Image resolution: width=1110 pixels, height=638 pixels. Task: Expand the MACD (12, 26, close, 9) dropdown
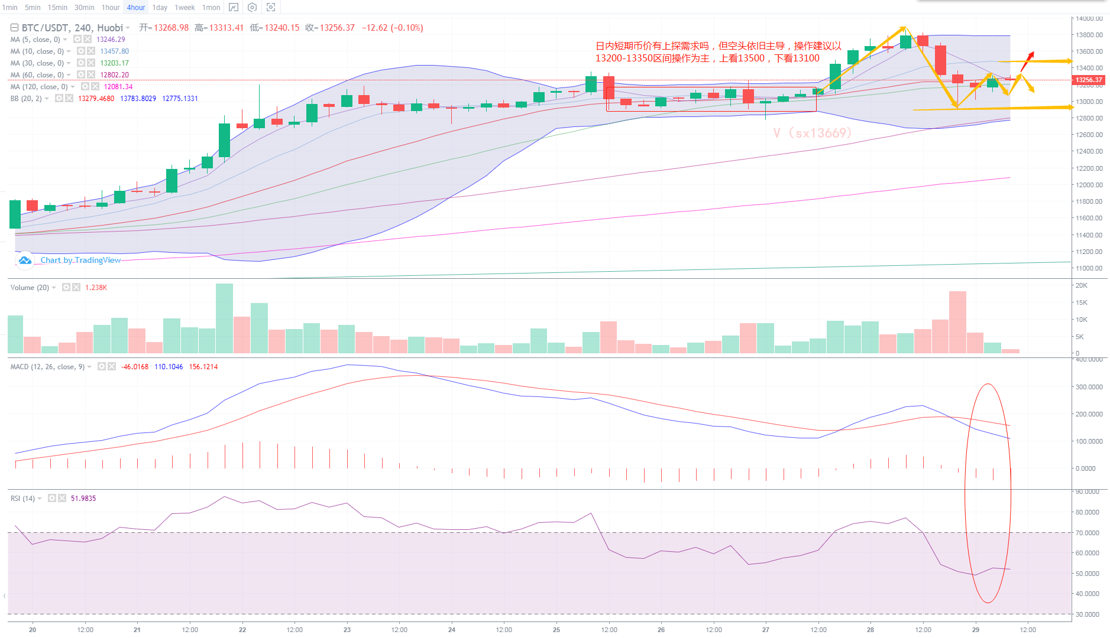pos(89,367)
